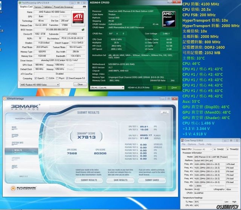
Task: Open the AMD Radeon HD 6800 Series dropdown
Action: pyautogui.click(x=40, y=85)
